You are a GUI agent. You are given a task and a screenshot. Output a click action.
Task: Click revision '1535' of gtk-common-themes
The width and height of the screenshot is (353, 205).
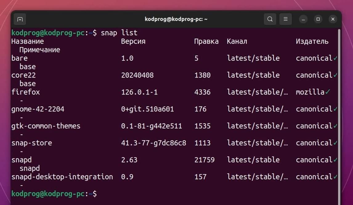pos(202,126)
